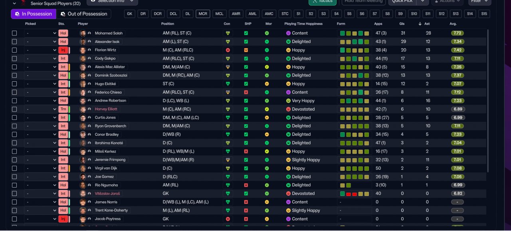Click Jacob Poytress's red injury condition icon
Screen dimensions: 511x231
click(x=228, y=219)
